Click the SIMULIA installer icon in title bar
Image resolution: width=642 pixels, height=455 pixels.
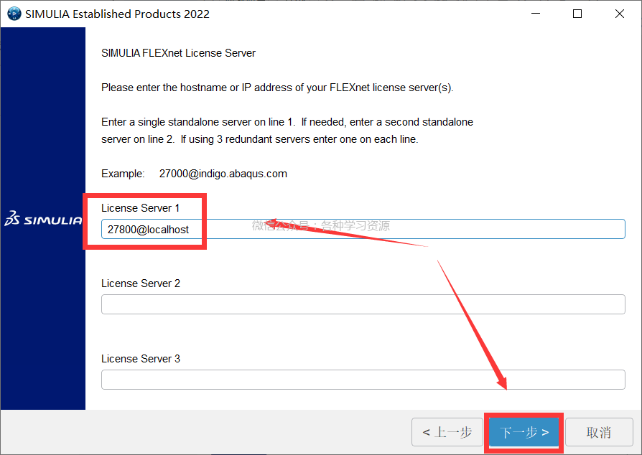14,14
